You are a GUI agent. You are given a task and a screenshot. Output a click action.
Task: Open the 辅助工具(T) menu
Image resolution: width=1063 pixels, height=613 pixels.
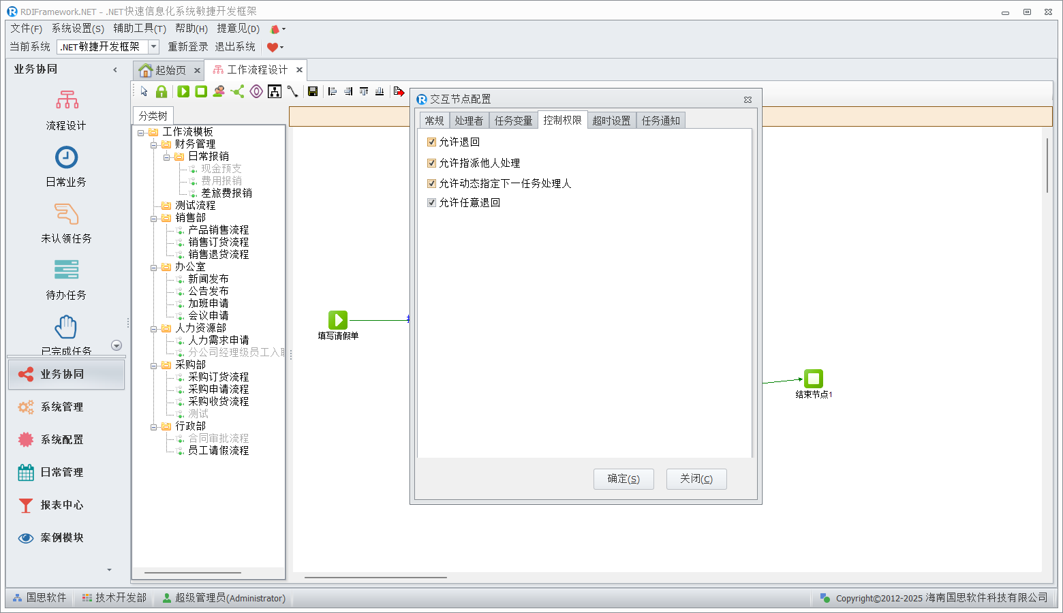click(x=140, y=28)
